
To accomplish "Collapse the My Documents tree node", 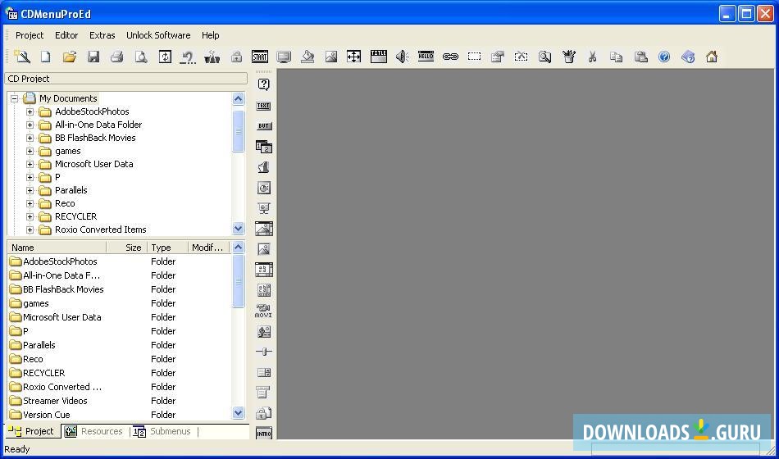I will (x=15, y=98).
